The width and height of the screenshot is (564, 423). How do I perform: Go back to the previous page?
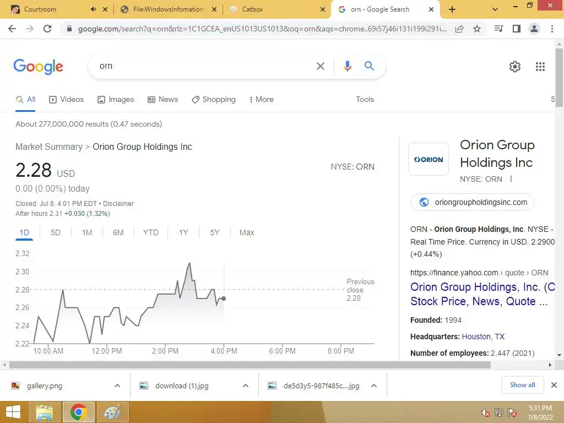[x=12, y=29]
